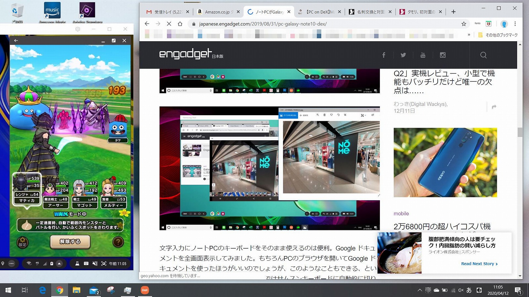529x297 pixels.
Task: Open Samsung DeX from the Windows taskbar
Action: coord(145,290)
